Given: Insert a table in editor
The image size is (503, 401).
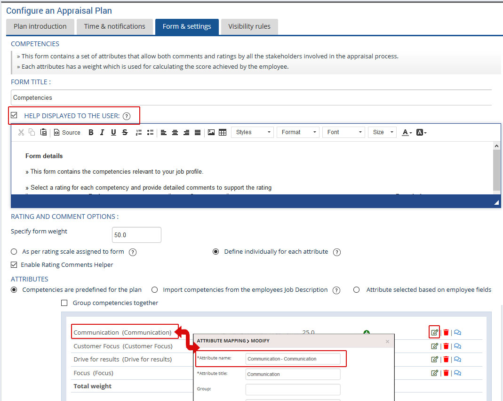Looking at the screenshot, I should pos(222,132).
